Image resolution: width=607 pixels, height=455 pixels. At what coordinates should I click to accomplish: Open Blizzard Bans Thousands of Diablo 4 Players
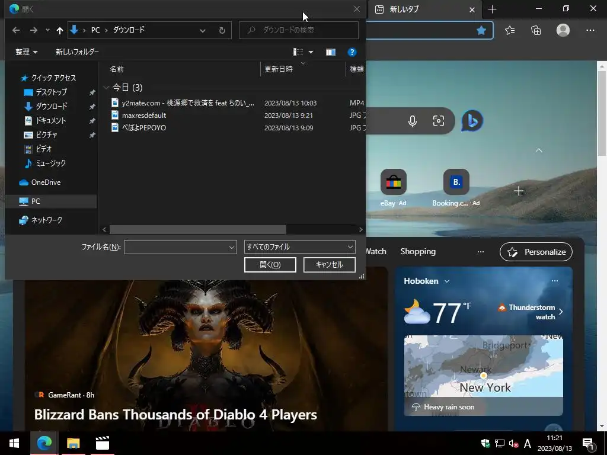[175, 414]
